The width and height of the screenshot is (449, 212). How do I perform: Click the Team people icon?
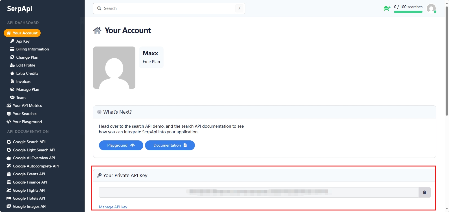[12, 98]
